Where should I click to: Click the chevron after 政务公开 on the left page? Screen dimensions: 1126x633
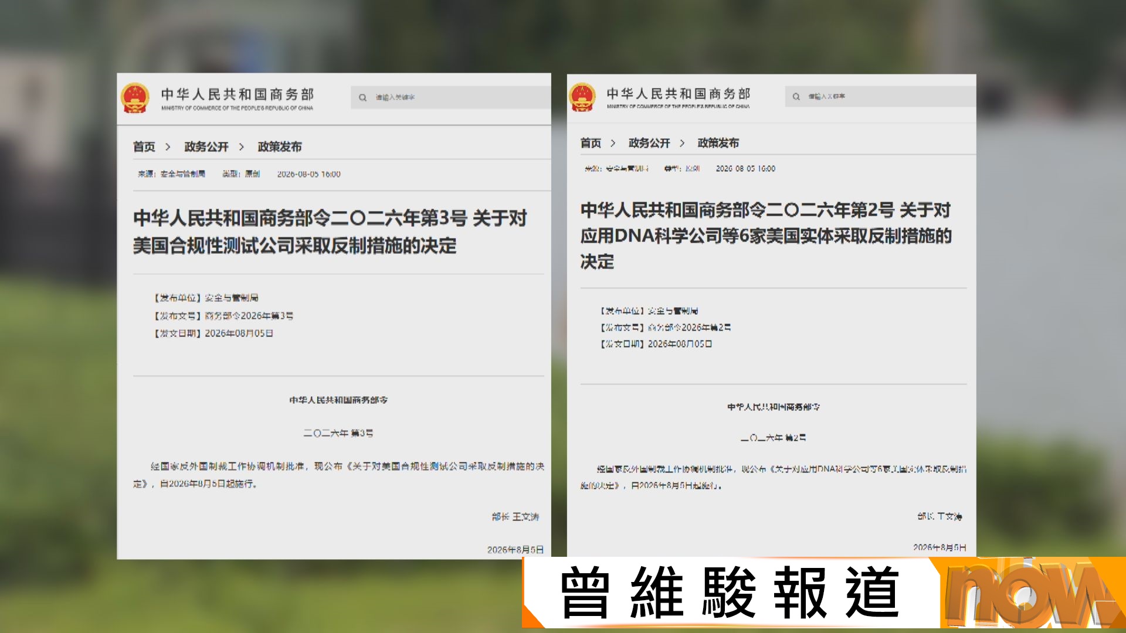pyautogui.click(x=241, y=147)
